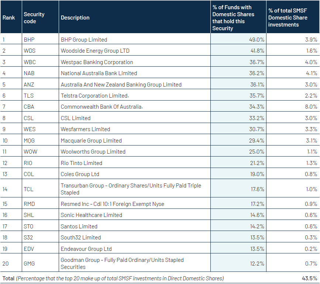Click the MQG security code cell
This screenshot has height=284, width=320.
point(30,141)
